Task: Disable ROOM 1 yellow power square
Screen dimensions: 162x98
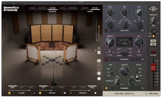Action: coord(40,93)
